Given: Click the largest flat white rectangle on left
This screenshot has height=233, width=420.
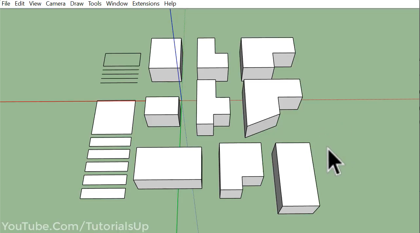Looking at the screenshot, I should point(113,117).
